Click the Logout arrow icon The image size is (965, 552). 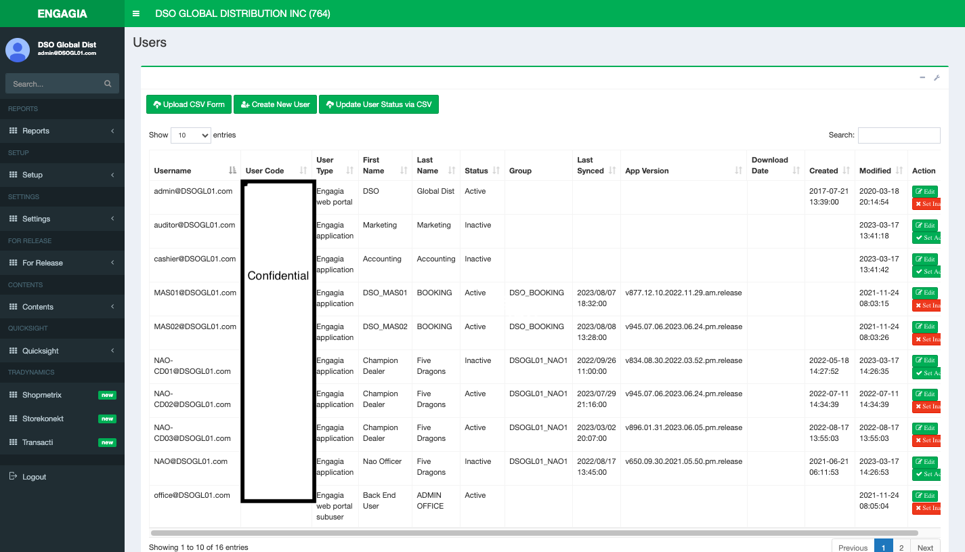tap(13, 476)
